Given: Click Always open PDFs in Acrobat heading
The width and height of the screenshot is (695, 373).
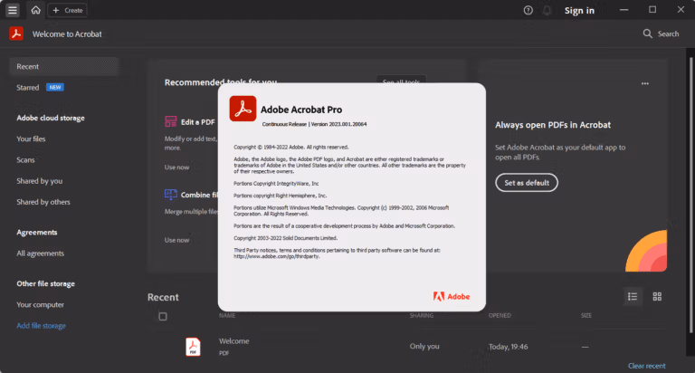Looking at the screenshot, I should pos(553,125).
